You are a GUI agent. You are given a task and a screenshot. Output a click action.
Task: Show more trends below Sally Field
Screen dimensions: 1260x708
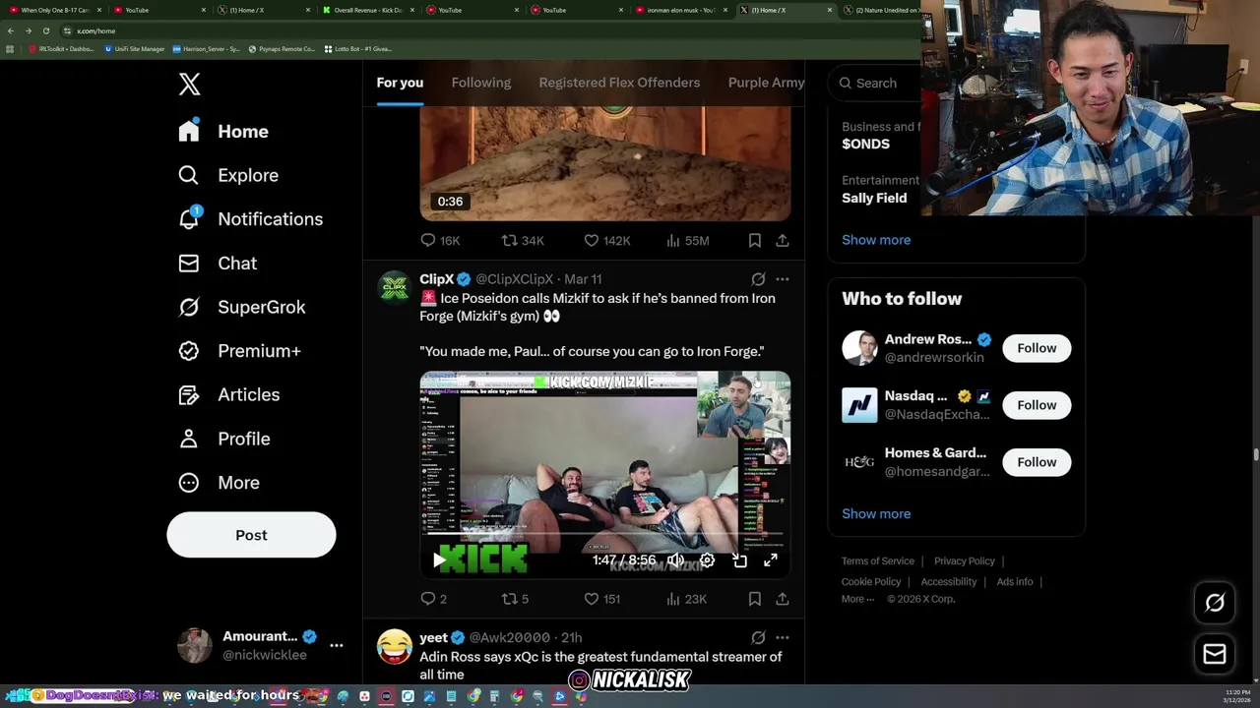pyautogui.click(x=876, y=240)
